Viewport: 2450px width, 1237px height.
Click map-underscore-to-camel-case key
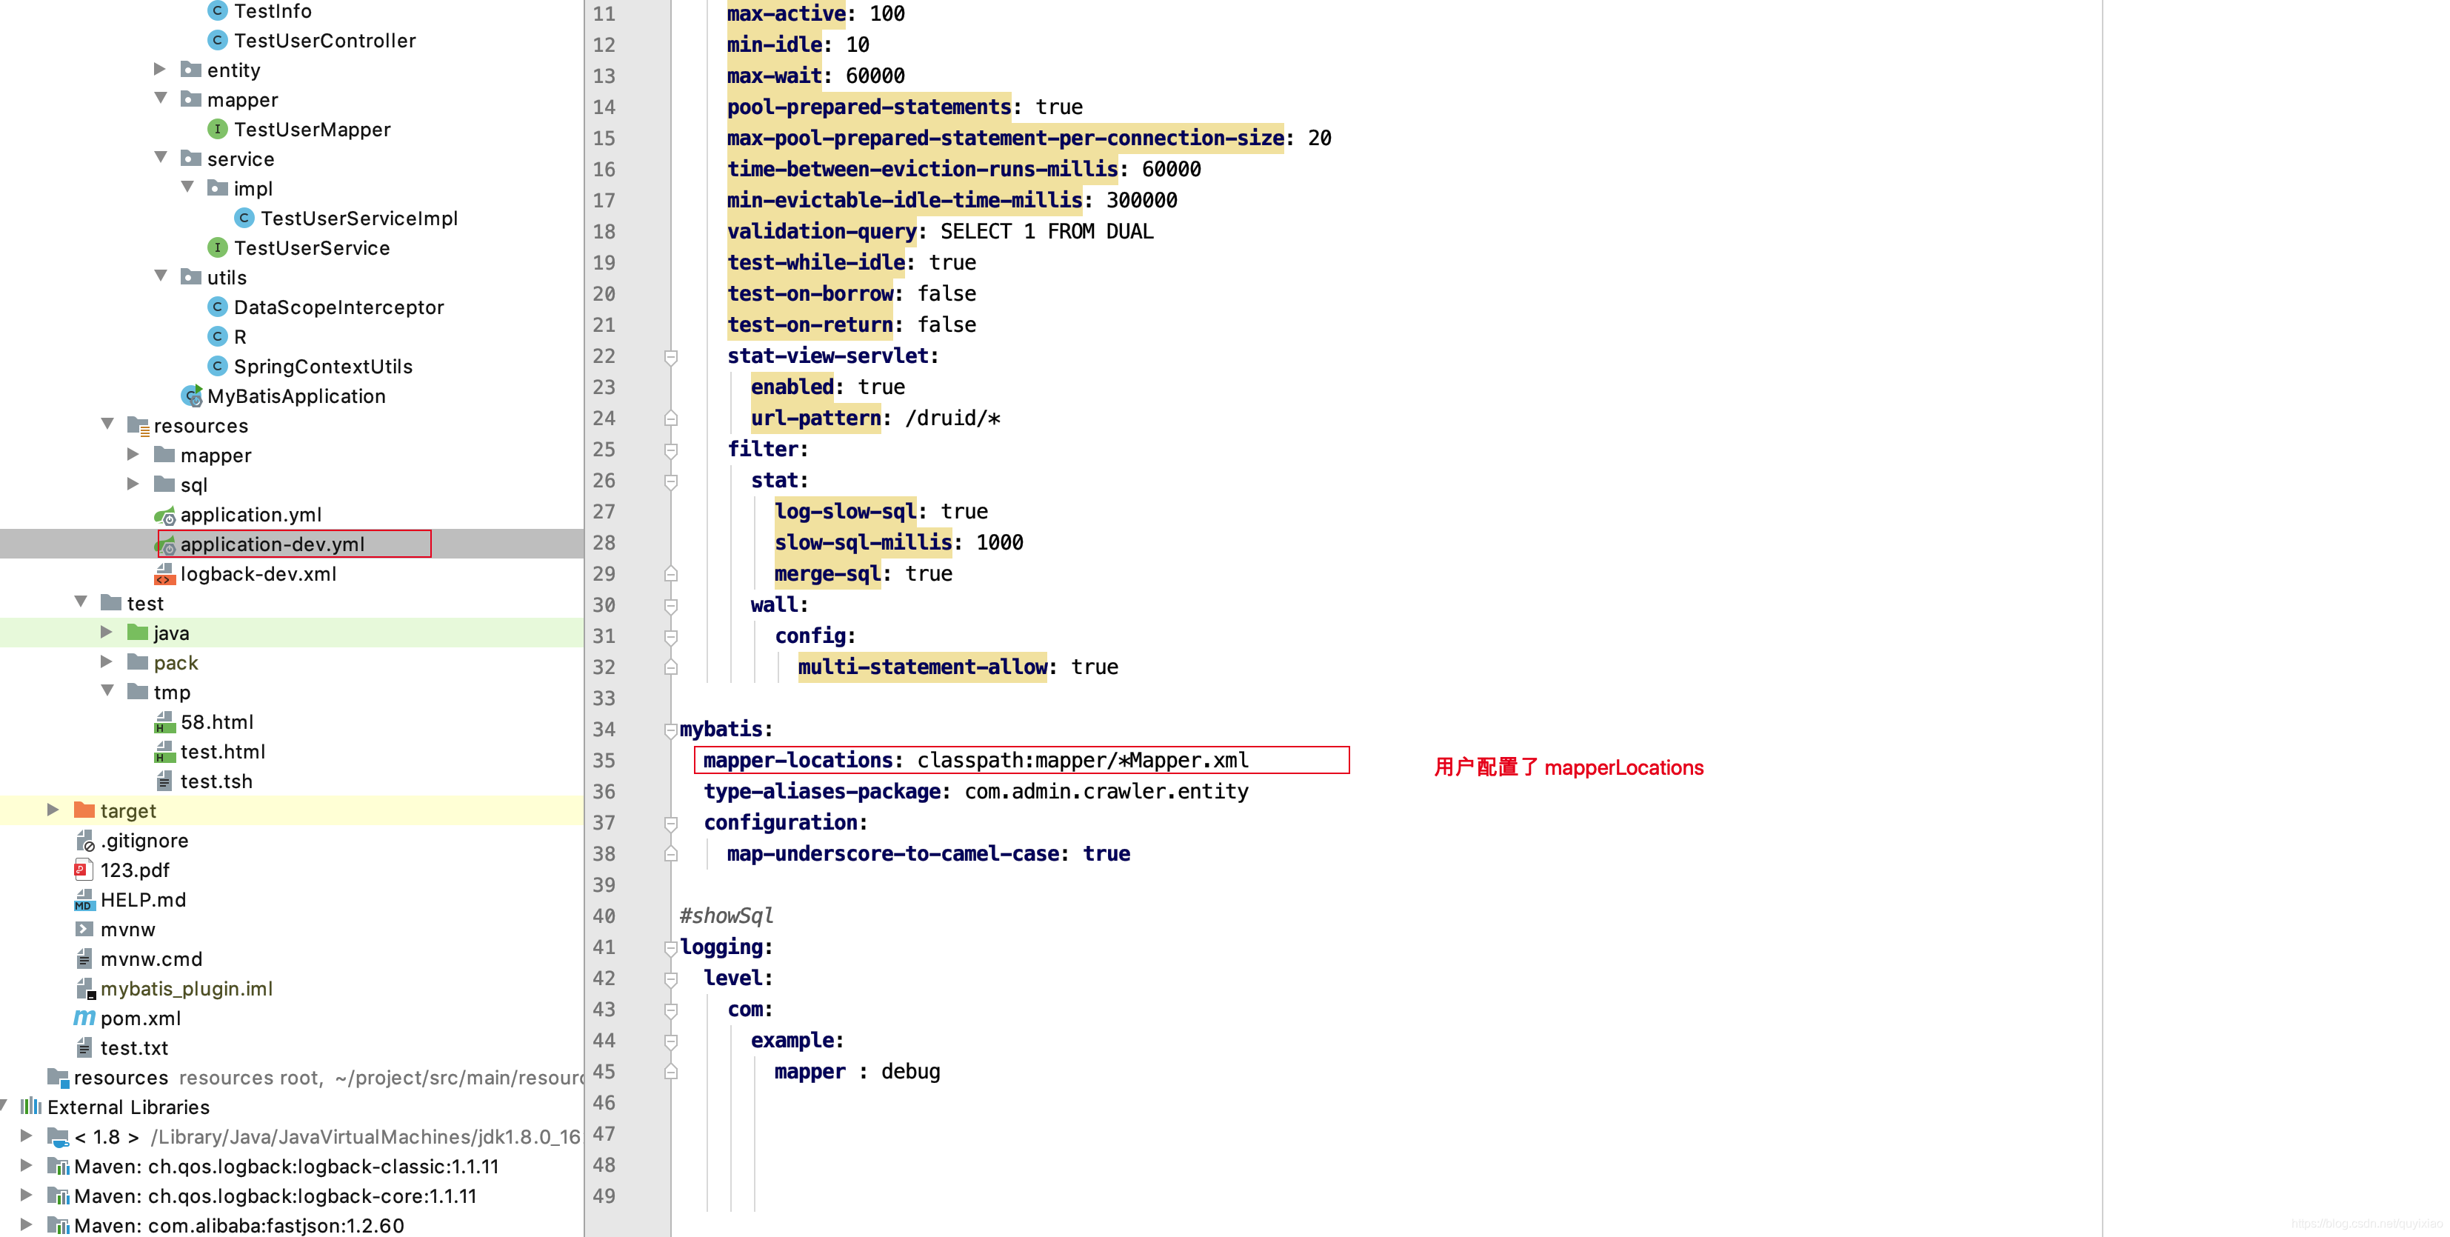point(892,853)
